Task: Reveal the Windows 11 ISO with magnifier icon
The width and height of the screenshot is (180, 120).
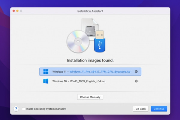Action: point(136,71)
